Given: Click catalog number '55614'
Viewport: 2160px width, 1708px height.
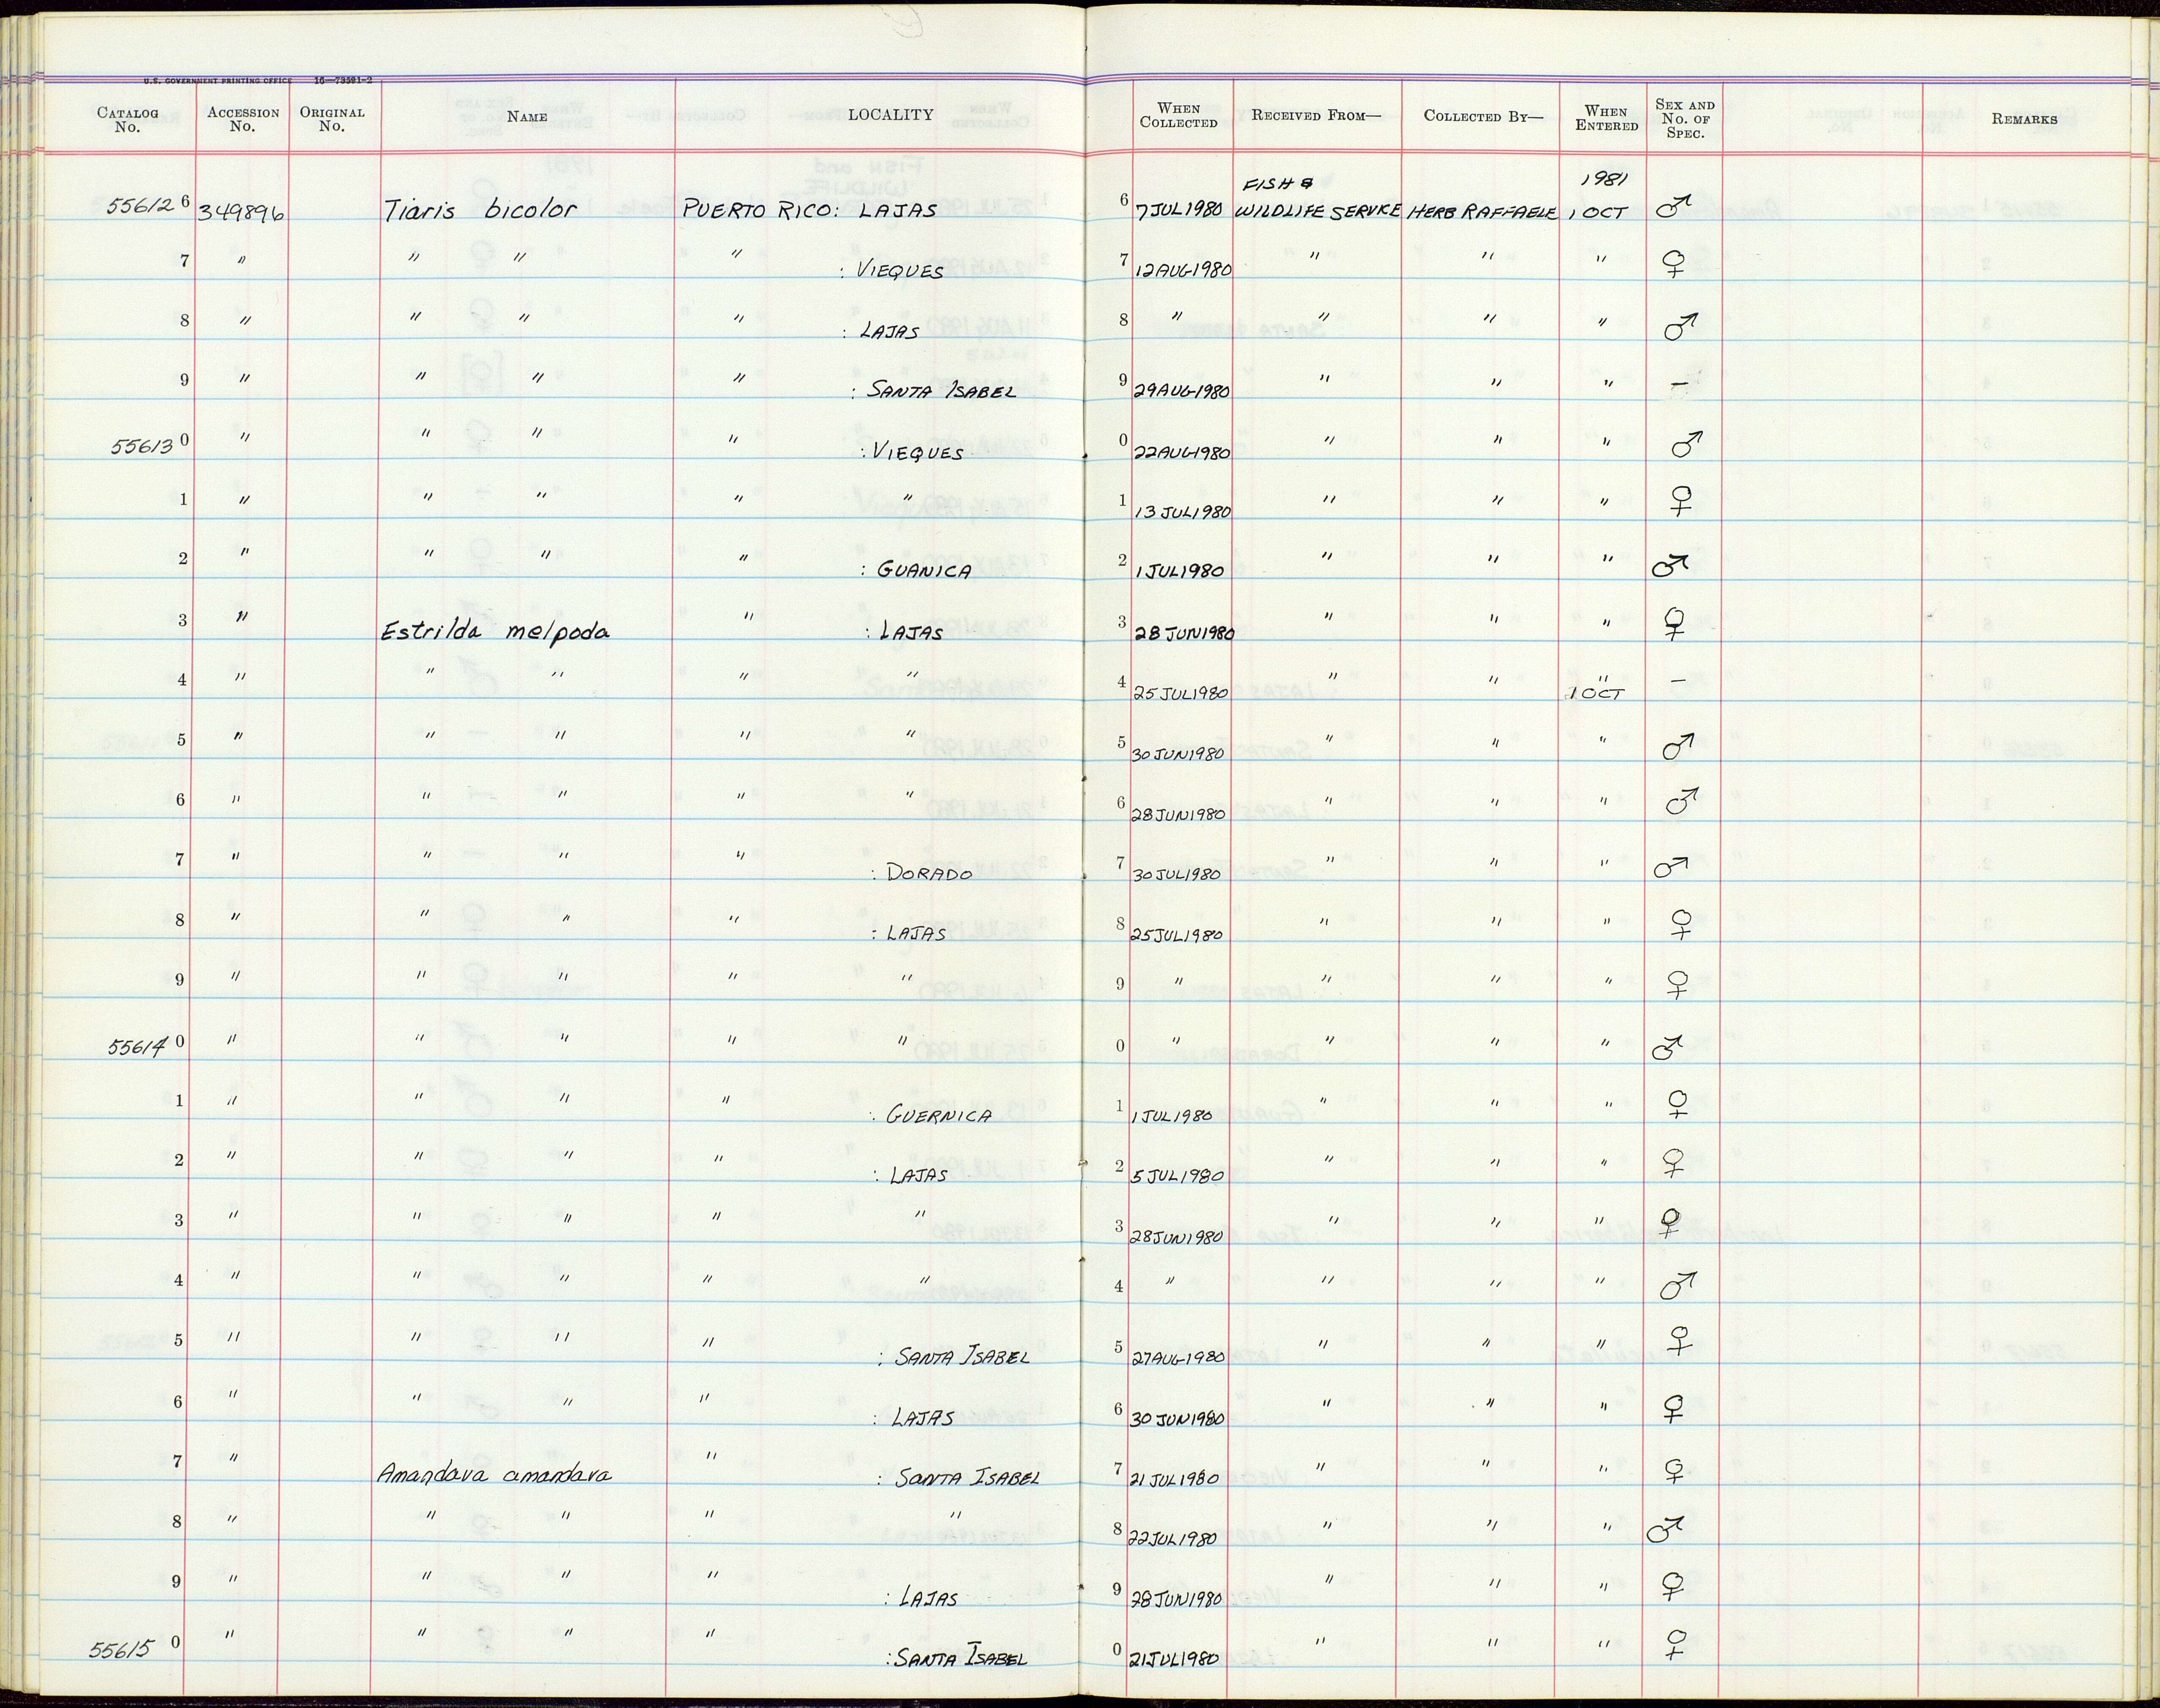Looking at the screenshot, I should click(x=136, y=1046).
